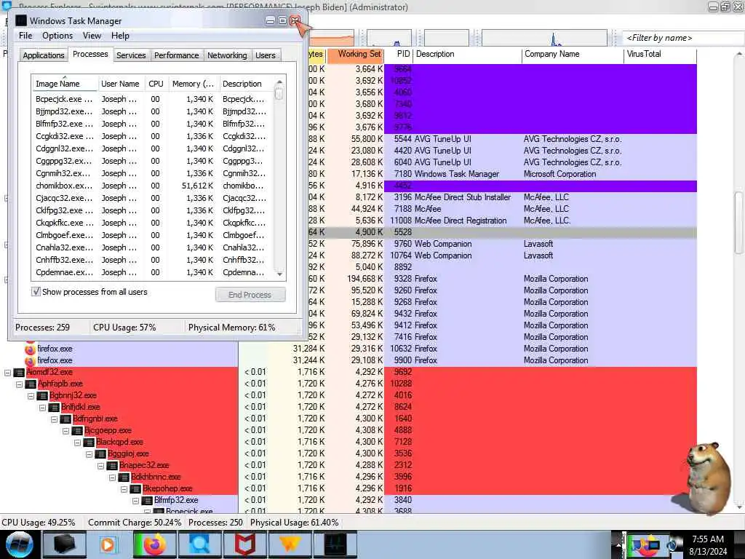Sort by Image Name column header
This screenshot has width=745, height=559.
[65, 84]
